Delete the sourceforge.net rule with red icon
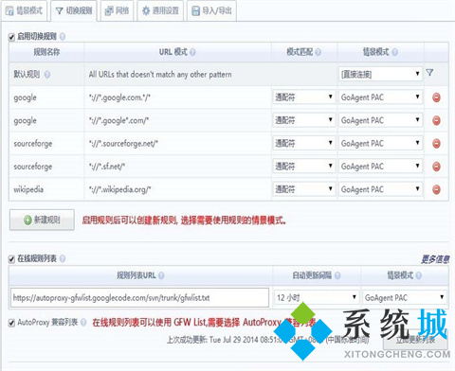The height and width of the screenshot is (371, 455). point(436,144)
